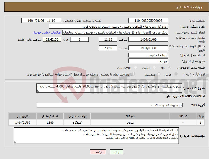
Task: Click the طبقه بندی موضوعی label
Action: point(191,68)
